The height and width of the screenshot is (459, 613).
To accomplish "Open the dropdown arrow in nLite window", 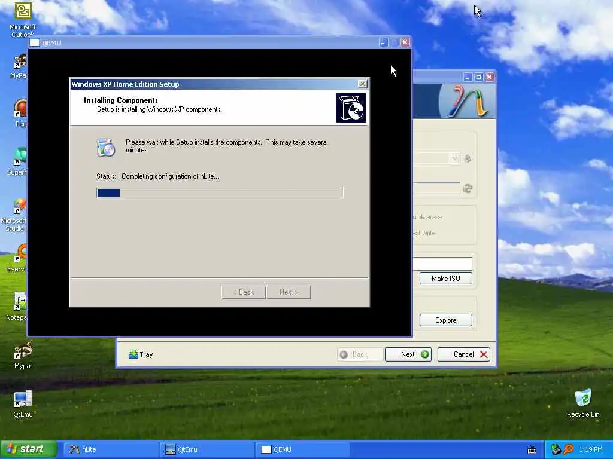I will click(x=454, y=158).
